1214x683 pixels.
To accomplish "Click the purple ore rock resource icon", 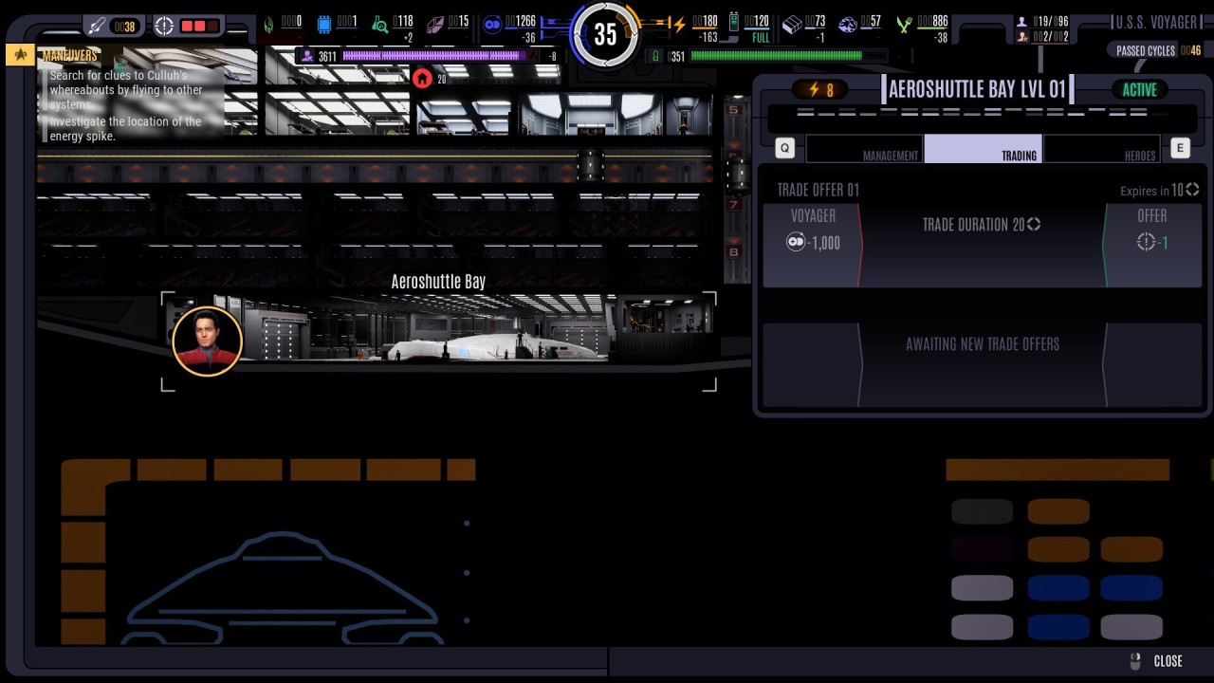I will (848, 26).
